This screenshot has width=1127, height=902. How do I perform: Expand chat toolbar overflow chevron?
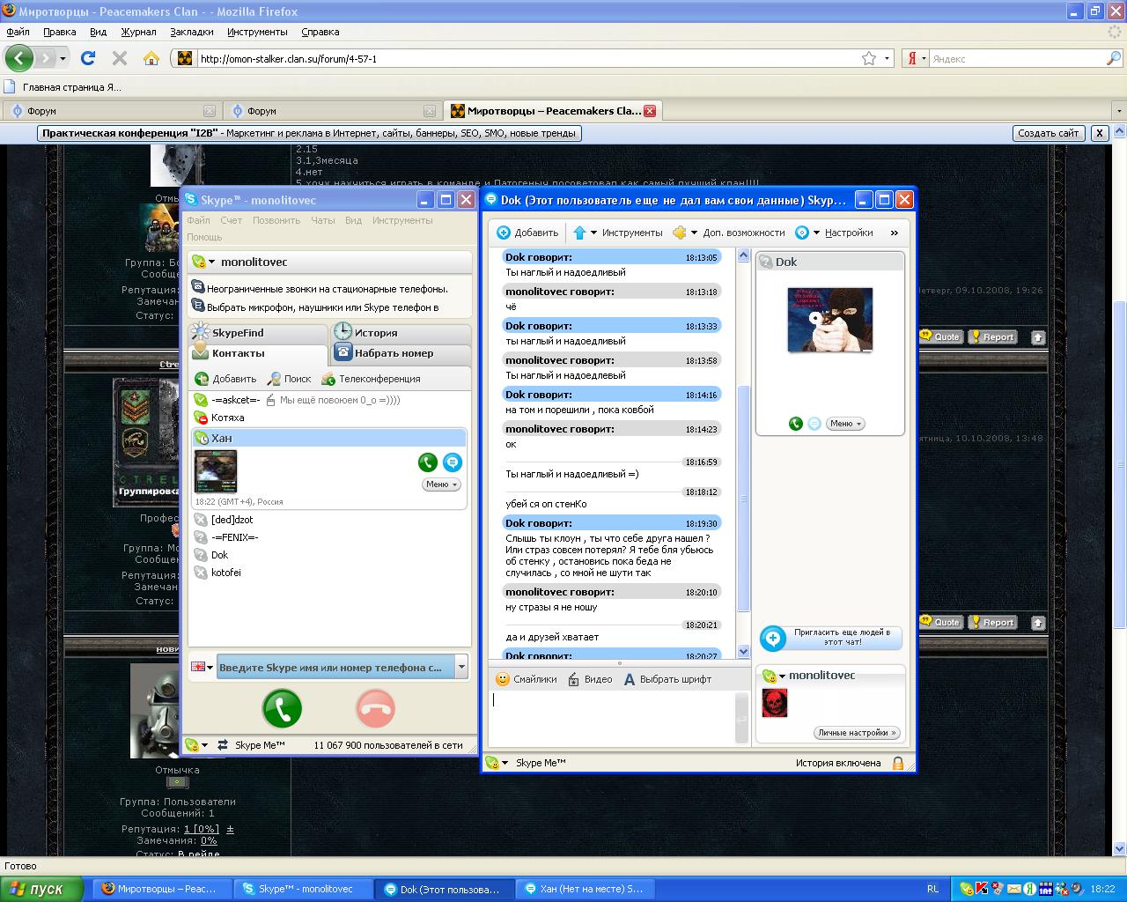[894, 233]
